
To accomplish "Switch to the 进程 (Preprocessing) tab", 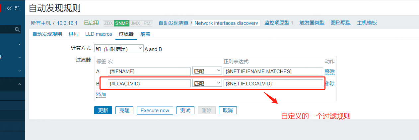I will [x=74, y=34].
